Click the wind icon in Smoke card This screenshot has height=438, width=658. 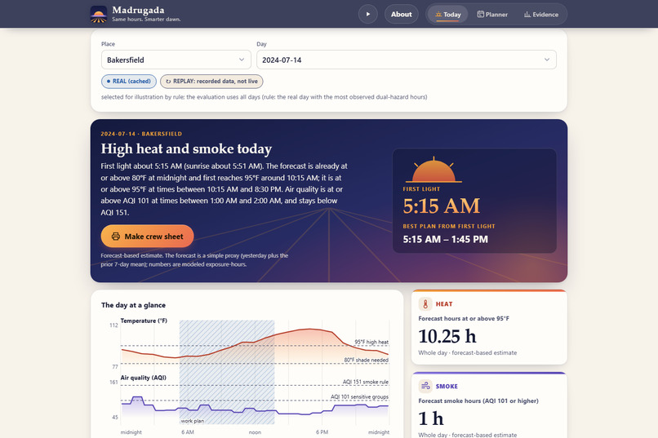click(x=425, y=386)
